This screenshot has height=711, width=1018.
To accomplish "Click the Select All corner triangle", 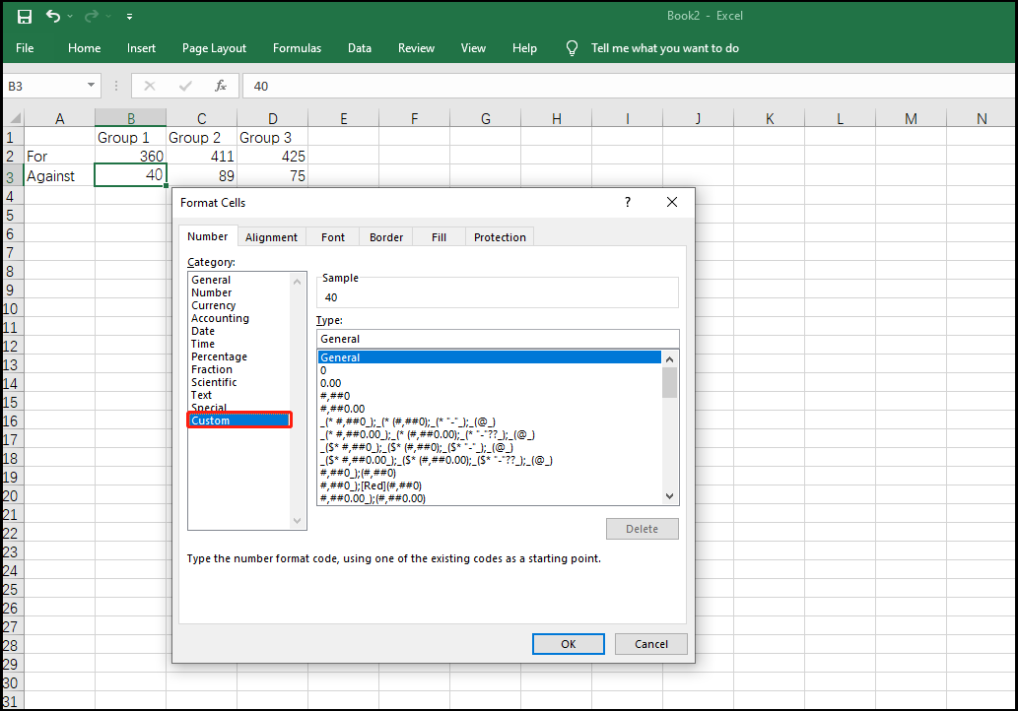I will [14, 118].
